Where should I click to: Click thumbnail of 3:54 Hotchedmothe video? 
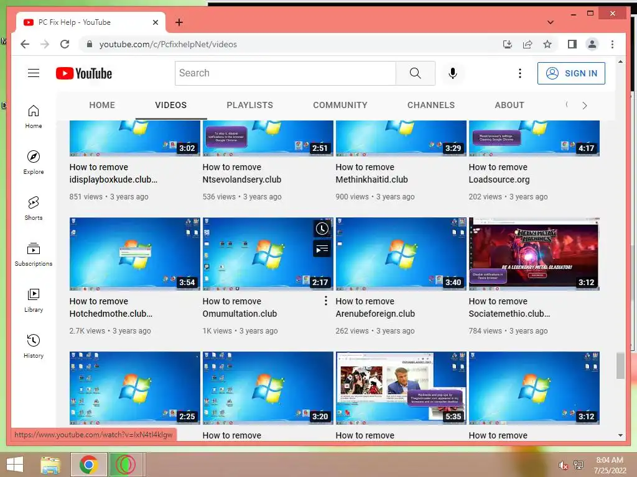[135, 254]
